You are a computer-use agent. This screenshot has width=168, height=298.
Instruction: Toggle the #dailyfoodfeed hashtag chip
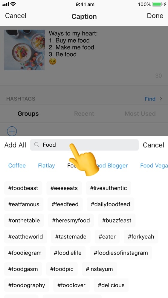(110, 204)
